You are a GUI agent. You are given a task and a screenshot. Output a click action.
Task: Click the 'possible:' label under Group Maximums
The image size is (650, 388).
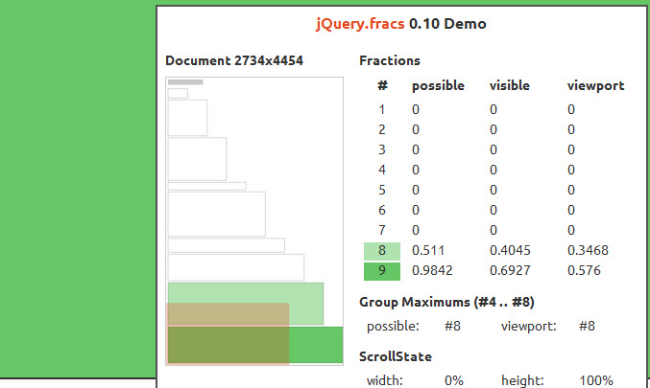(x=393, y=327)
